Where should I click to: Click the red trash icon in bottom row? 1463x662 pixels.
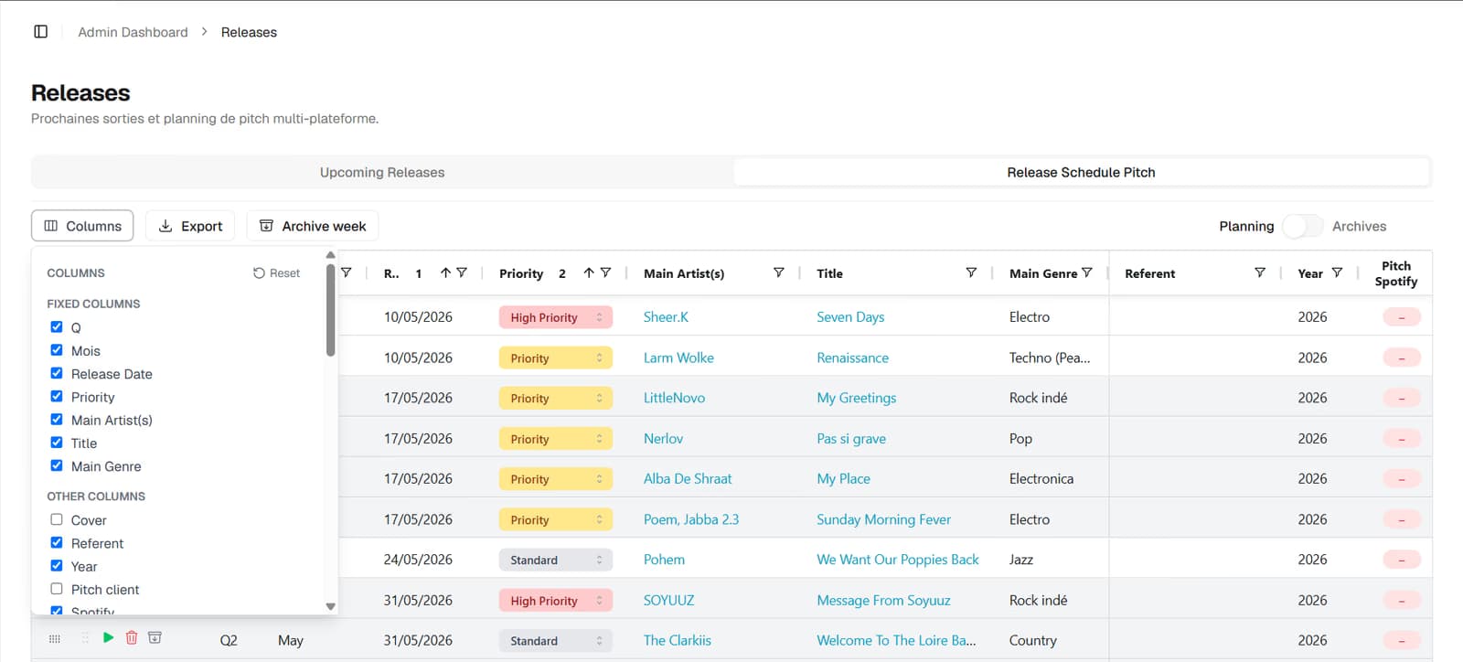132,638
